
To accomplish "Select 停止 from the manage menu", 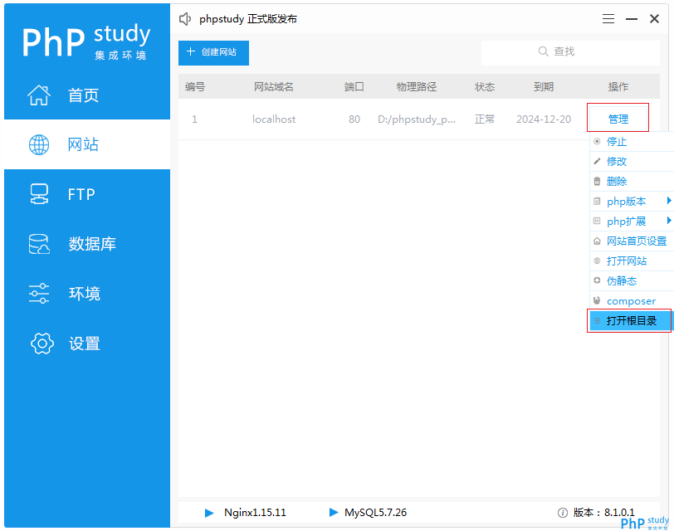I will coord(632,141).
